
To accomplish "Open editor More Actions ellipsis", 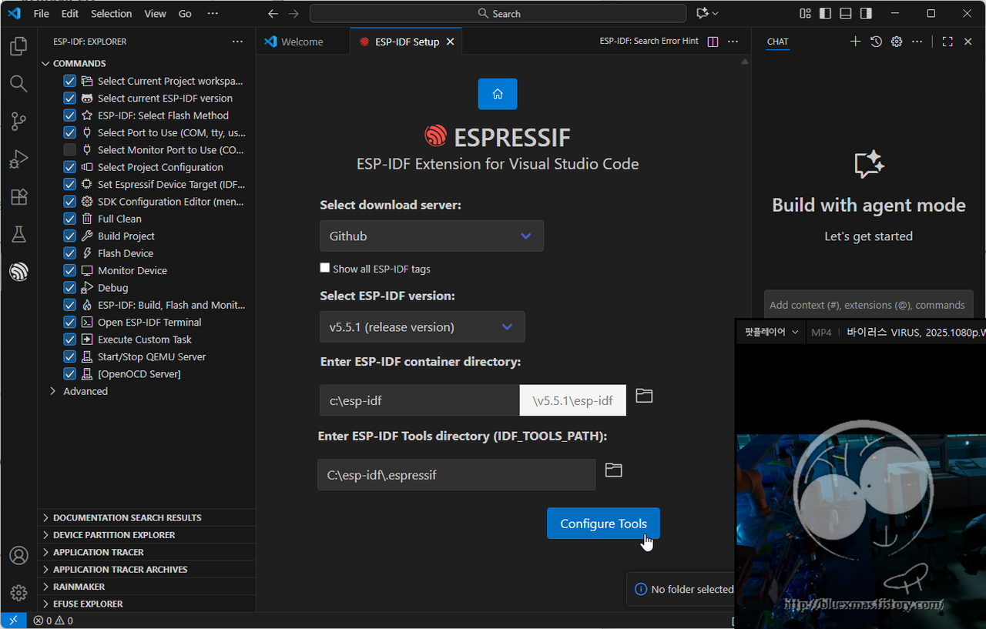I will pos(733,42).
